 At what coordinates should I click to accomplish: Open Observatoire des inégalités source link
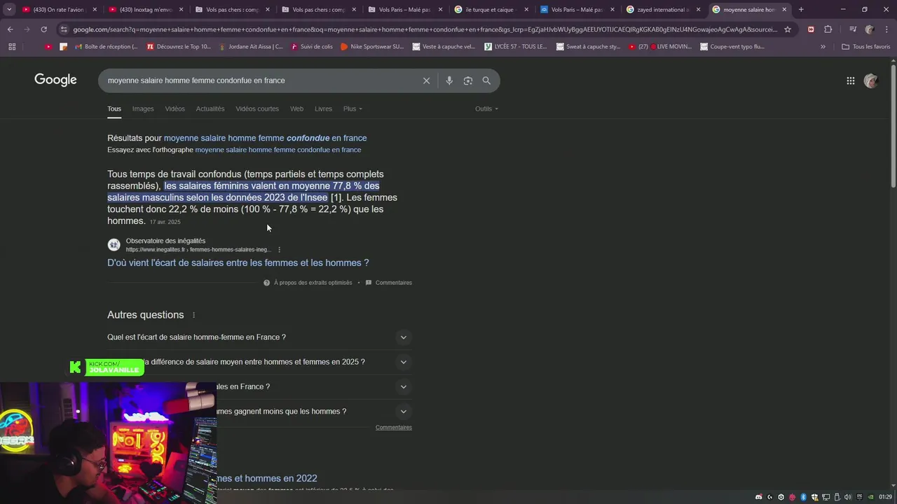coord(165,241)
